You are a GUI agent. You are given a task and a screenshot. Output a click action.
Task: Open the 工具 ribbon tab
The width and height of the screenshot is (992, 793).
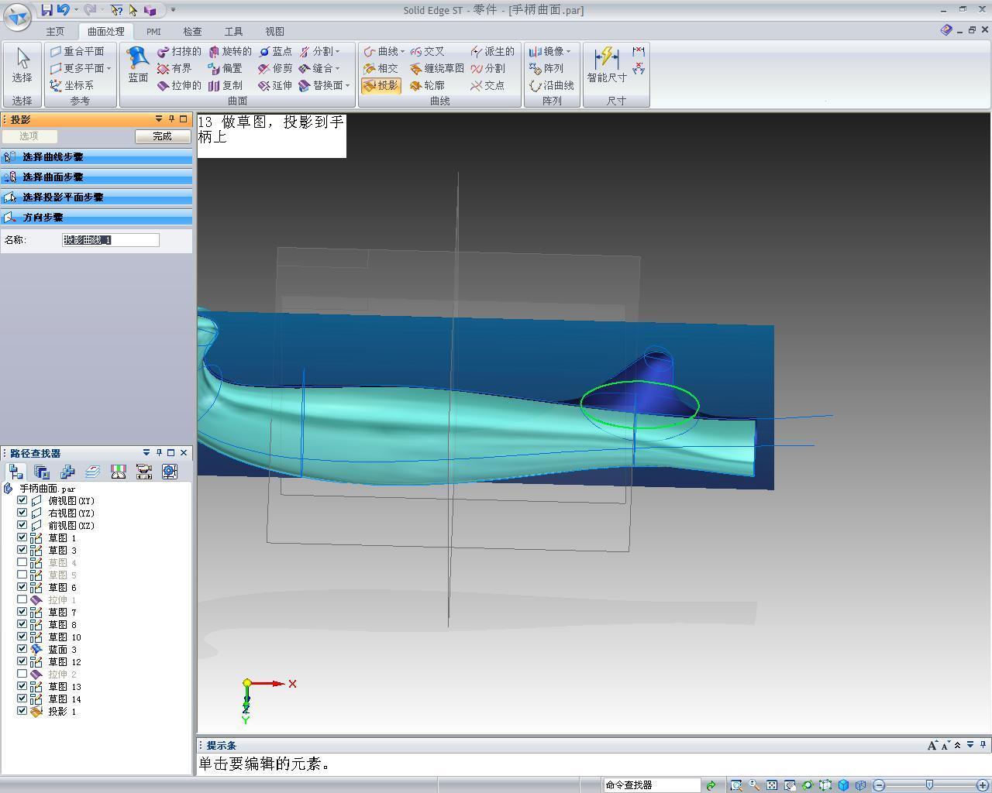(233, 32)
